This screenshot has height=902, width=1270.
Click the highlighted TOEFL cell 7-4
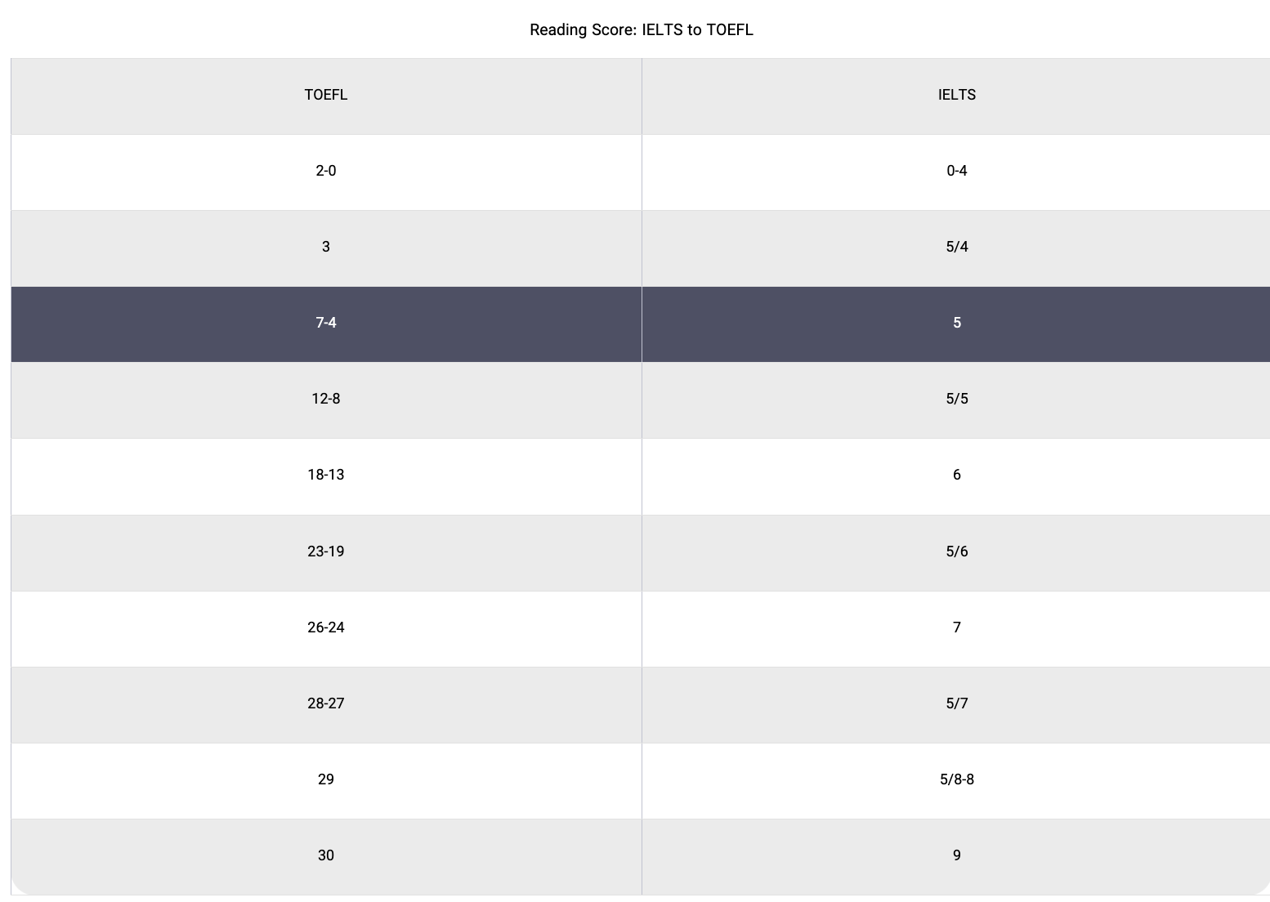pyautogui.click(x=326, y=323)
